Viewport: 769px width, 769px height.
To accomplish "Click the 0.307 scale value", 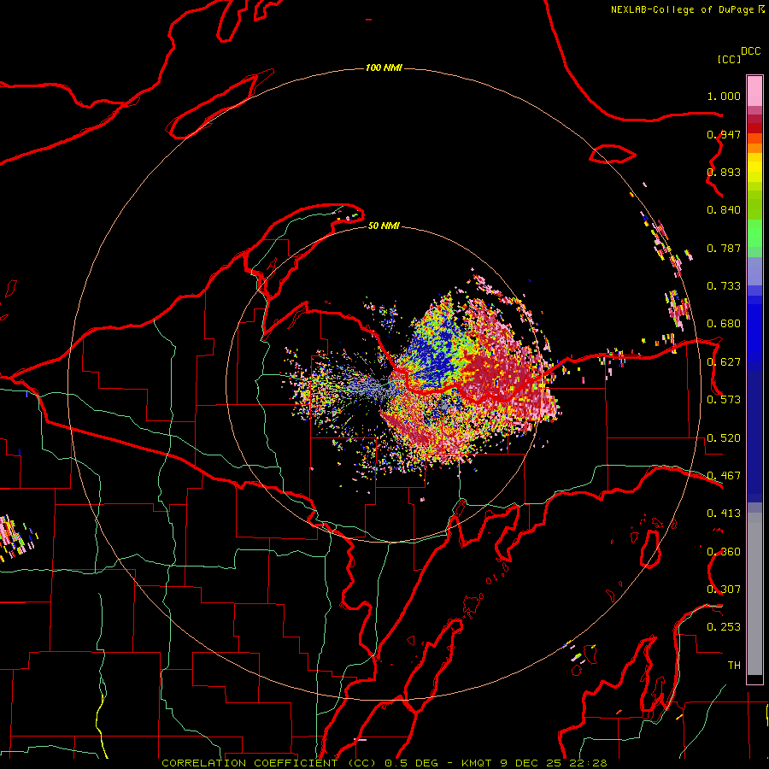I will click(724, 590).
